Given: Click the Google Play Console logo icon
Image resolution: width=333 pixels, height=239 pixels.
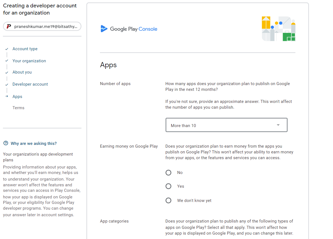Looking at the screenshot, I should click(x=104, y=29).
